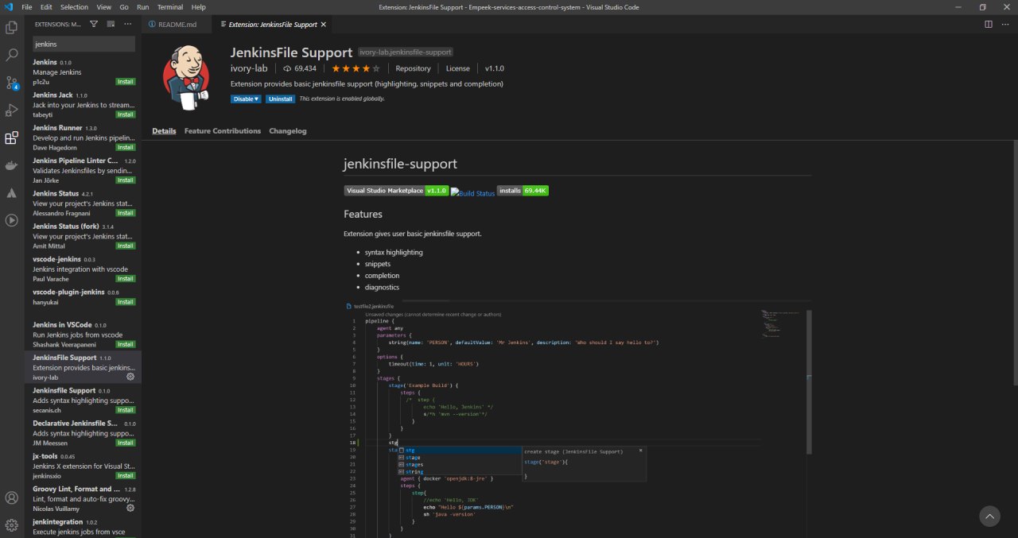Install Jenkins Status (fork) by Amit Mittal

click(126, 246)
